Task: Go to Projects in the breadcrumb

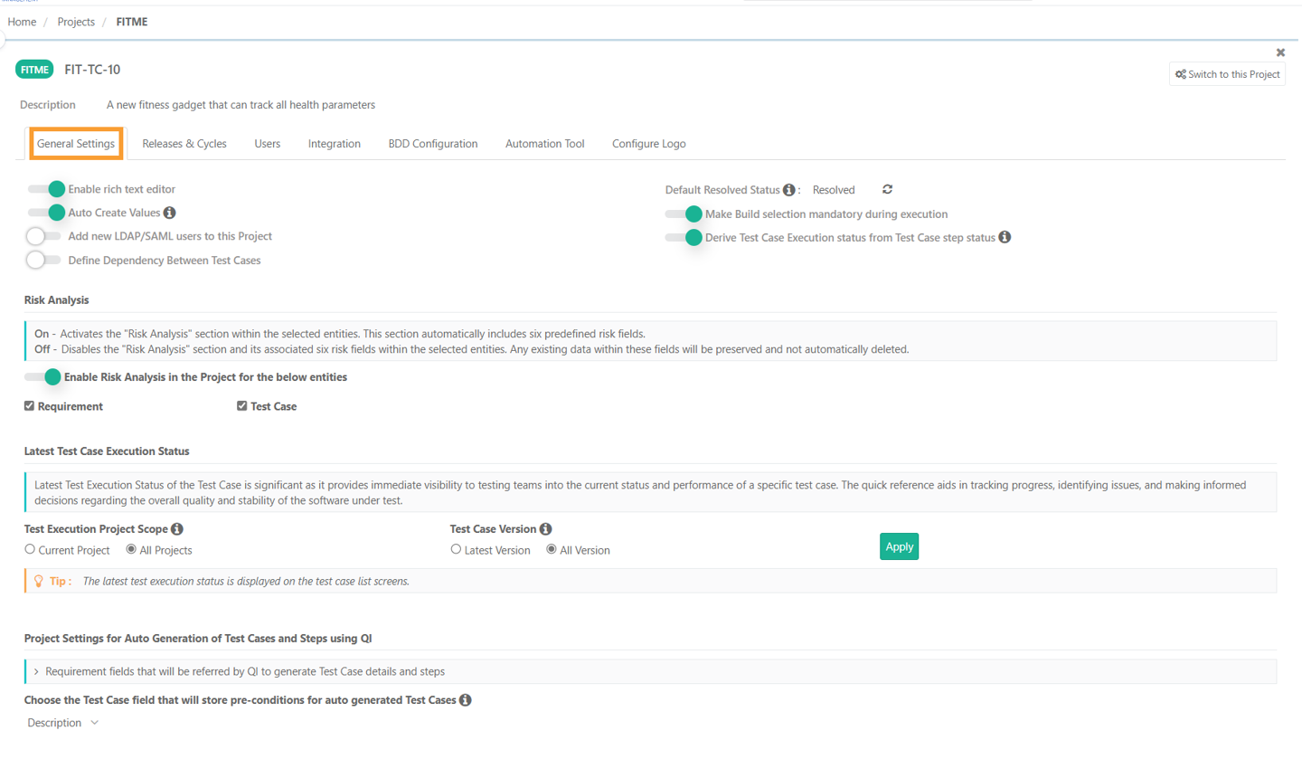Action: [x=76, y=22]
